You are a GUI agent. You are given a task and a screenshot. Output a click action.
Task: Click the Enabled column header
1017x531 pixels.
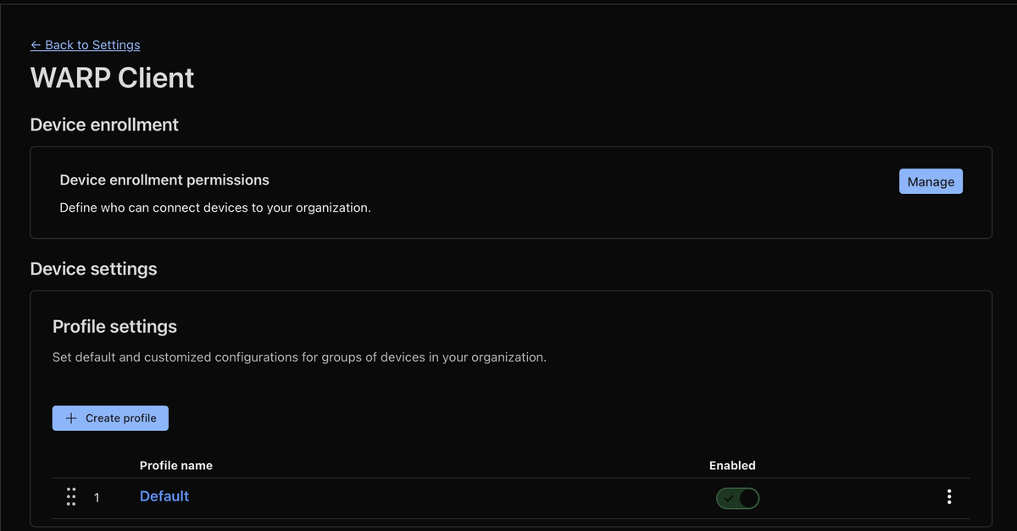pos(732,465)
